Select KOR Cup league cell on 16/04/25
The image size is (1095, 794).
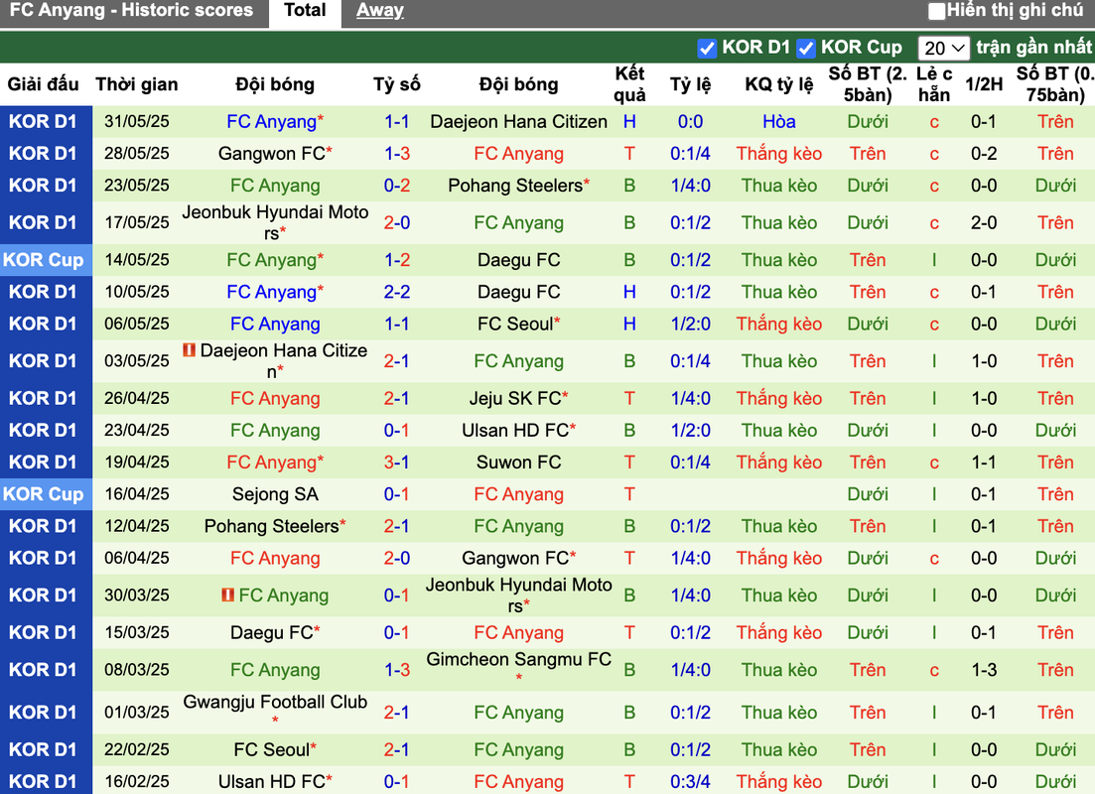coord(46,494)
